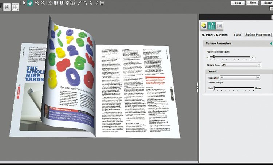Image resolution: width=273 pixels, height=165 pixels.
Task: Collapse the Surface Parameters section arrow
Action: 271,44
